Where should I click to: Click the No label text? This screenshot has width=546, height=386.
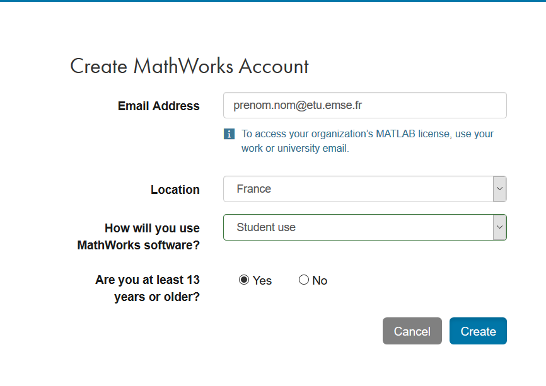320,281
